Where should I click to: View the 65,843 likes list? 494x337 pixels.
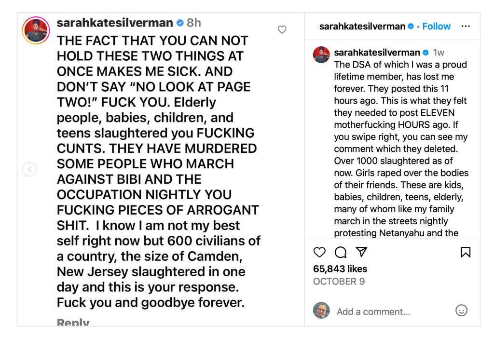pos(340,269)
